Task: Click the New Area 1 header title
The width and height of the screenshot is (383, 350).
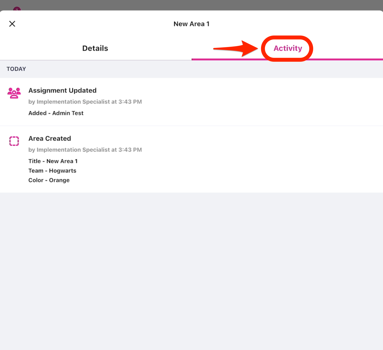Action: (191, 24)
